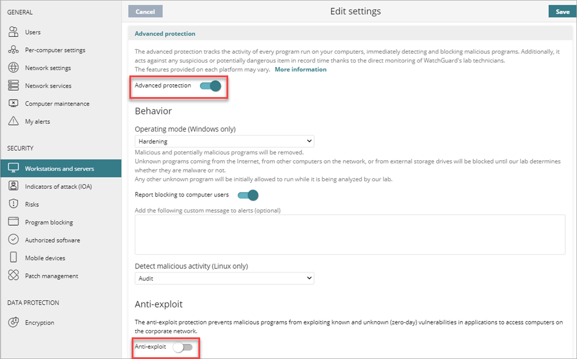The image size is (577, 359).
Task: Click the My alerts warning icon
Action: (13, 122)
